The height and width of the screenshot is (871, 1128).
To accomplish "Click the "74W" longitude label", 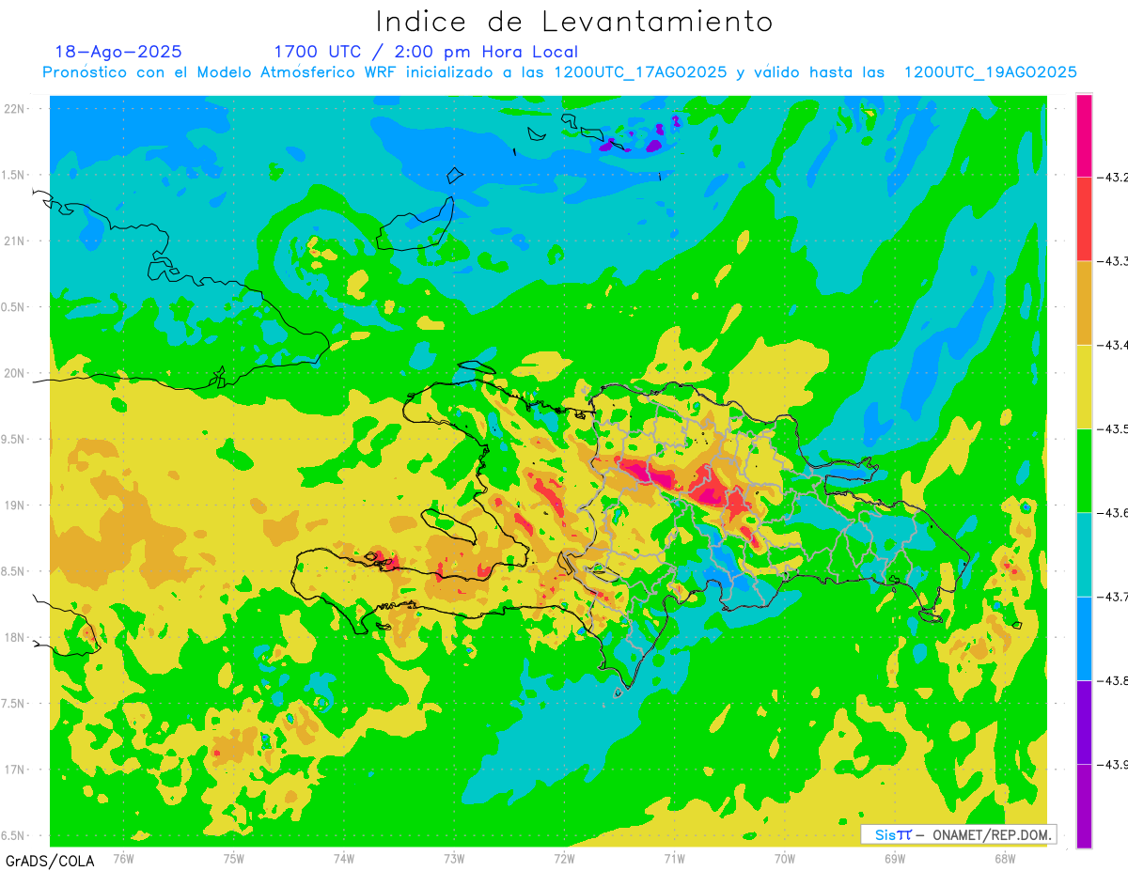I will click(x=344, y=858).
